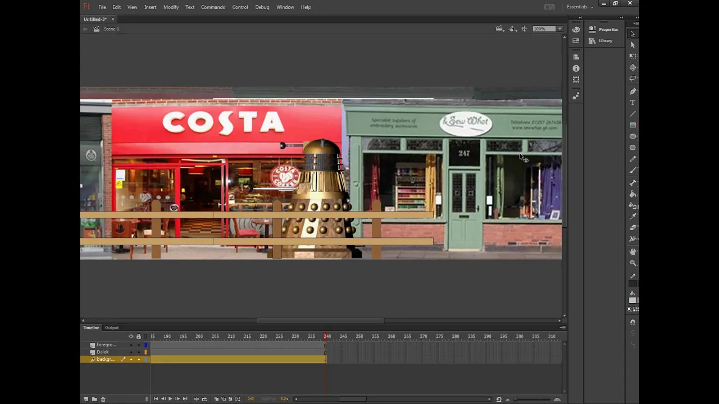
Task: Select the Text tool
Action: coord(633,103)
